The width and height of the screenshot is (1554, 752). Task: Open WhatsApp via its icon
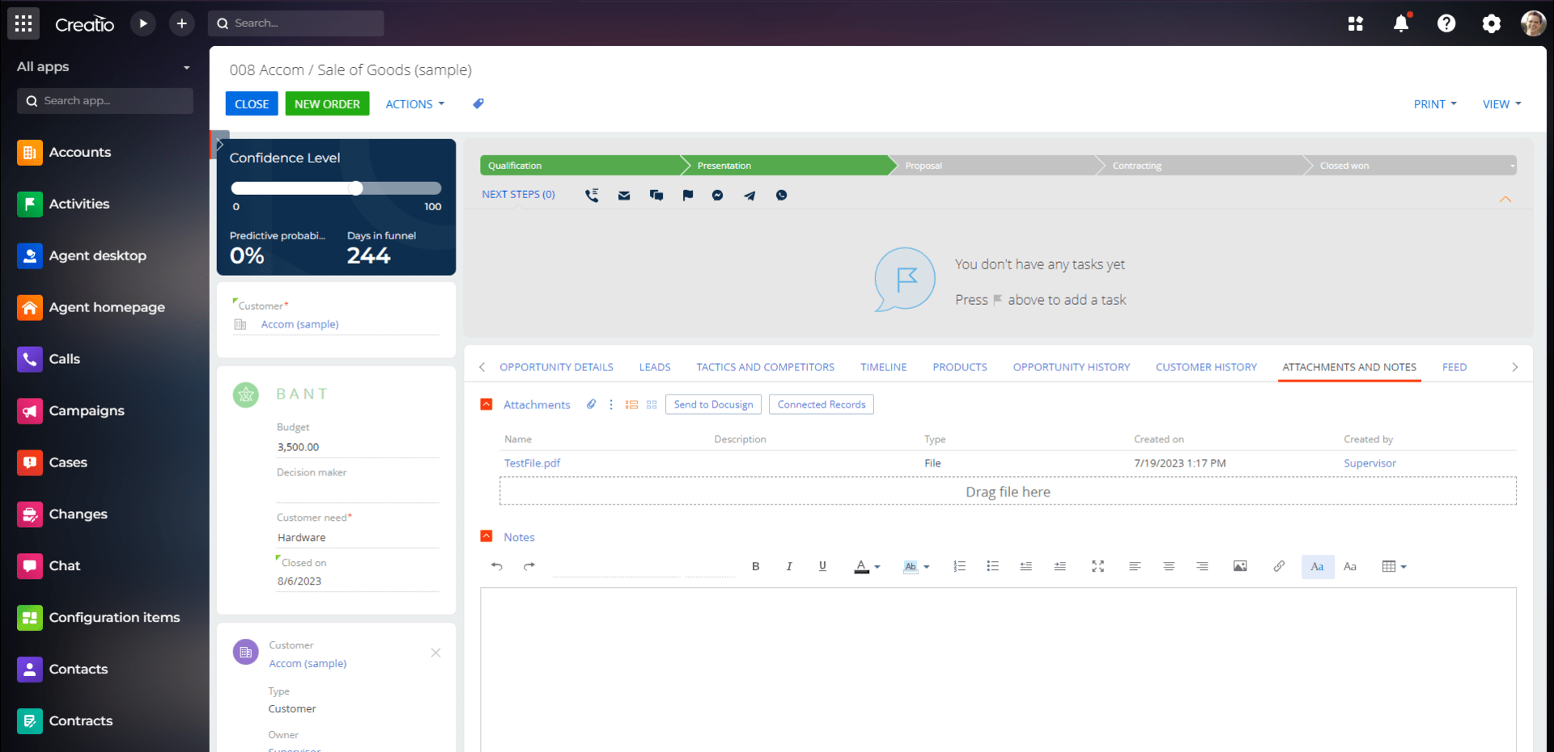point(781,195)
